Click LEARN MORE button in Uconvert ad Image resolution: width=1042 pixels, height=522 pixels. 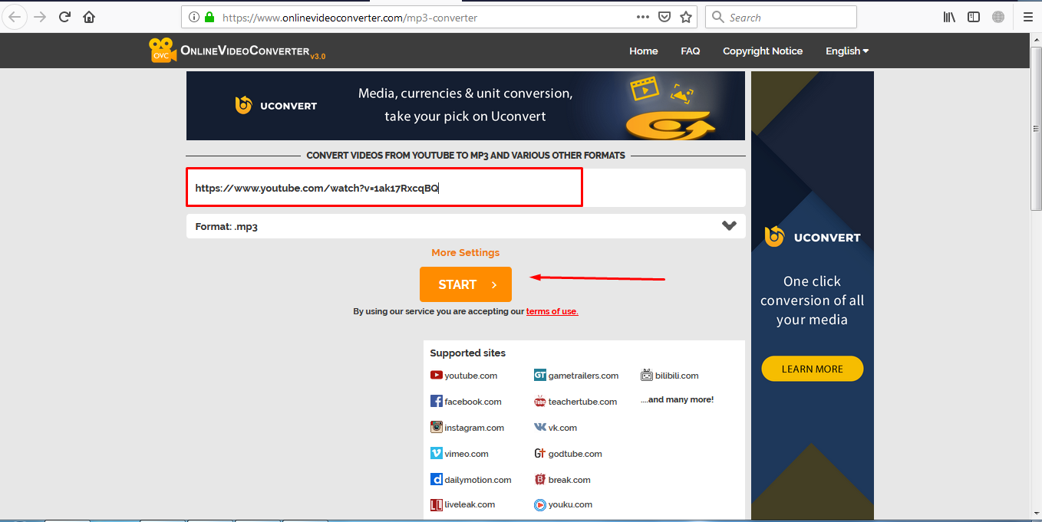click(x=813, y=369)
